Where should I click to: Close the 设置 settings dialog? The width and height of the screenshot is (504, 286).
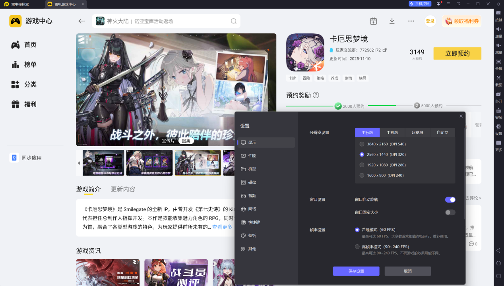point(461,116)
